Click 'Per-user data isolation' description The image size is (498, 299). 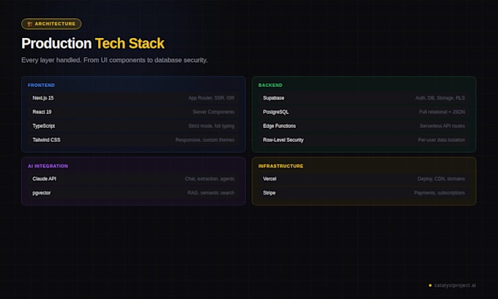click(x=441, y=140)
